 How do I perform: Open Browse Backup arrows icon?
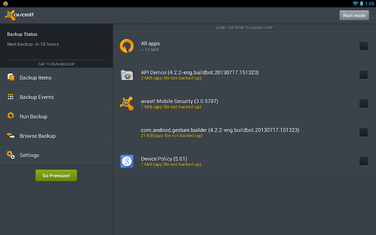click(11, 135)
